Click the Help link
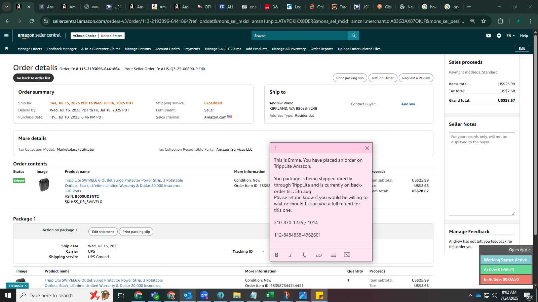 coord(524,36)
